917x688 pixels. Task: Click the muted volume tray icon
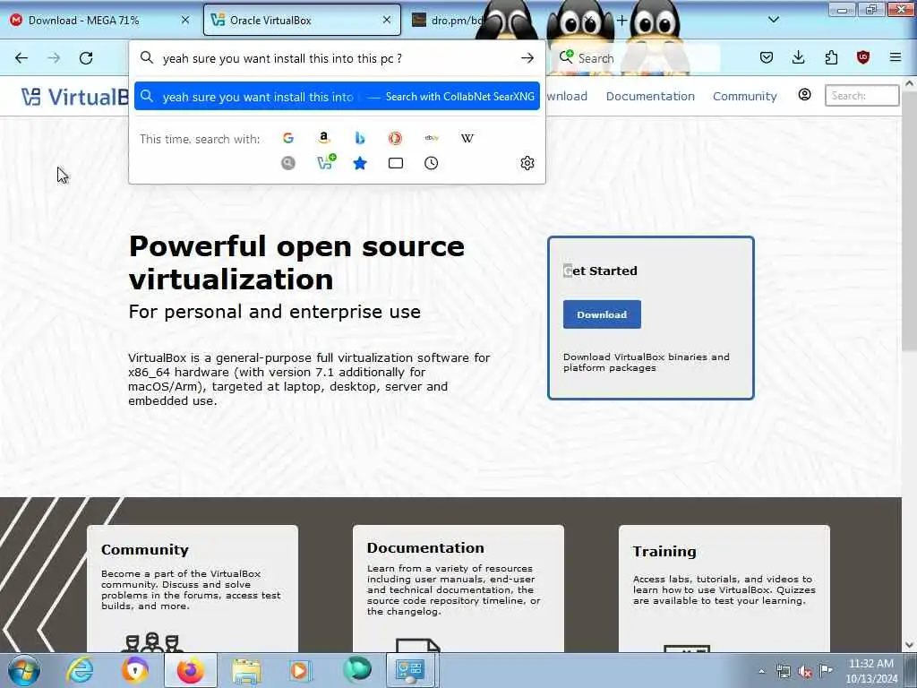[x=805, y=671]
